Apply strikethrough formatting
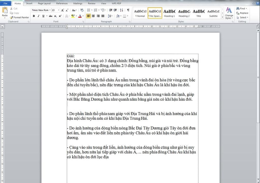Viewport: 260px width, 183px height. (x=51, y=16)
